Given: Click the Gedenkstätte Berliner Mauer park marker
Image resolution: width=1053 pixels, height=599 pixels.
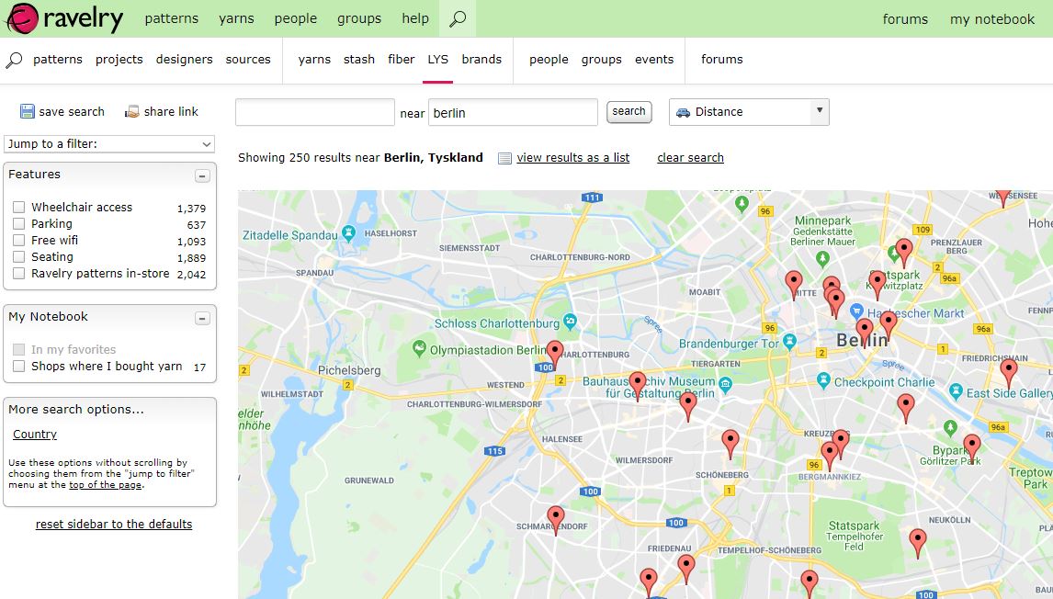Looking at the screenshot, I should point(822,257).
